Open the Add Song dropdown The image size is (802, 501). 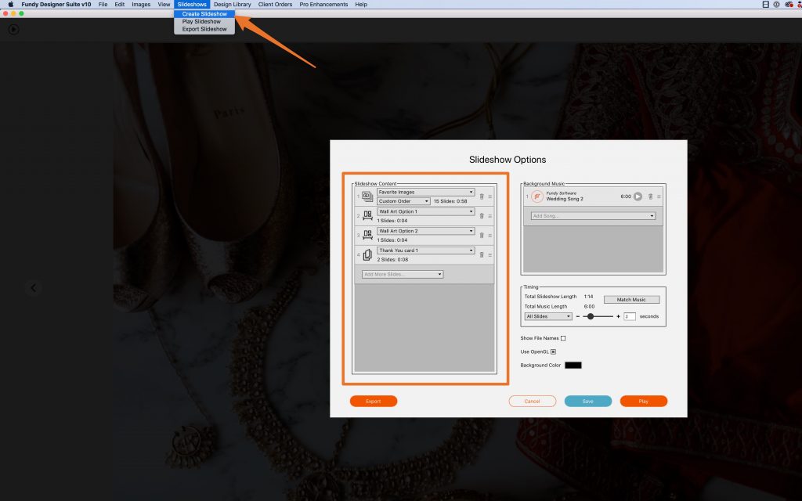pos(593,216)
